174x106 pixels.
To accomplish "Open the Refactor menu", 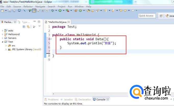I will [28, 6].
